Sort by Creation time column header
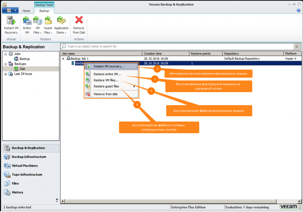 pyautogui.click(x=166, y=54)
